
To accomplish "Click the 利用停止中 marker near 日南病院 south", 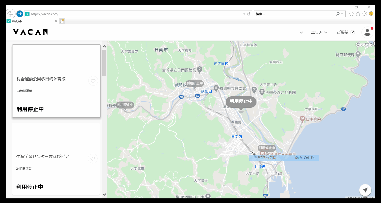I will [x=267, y=149].
